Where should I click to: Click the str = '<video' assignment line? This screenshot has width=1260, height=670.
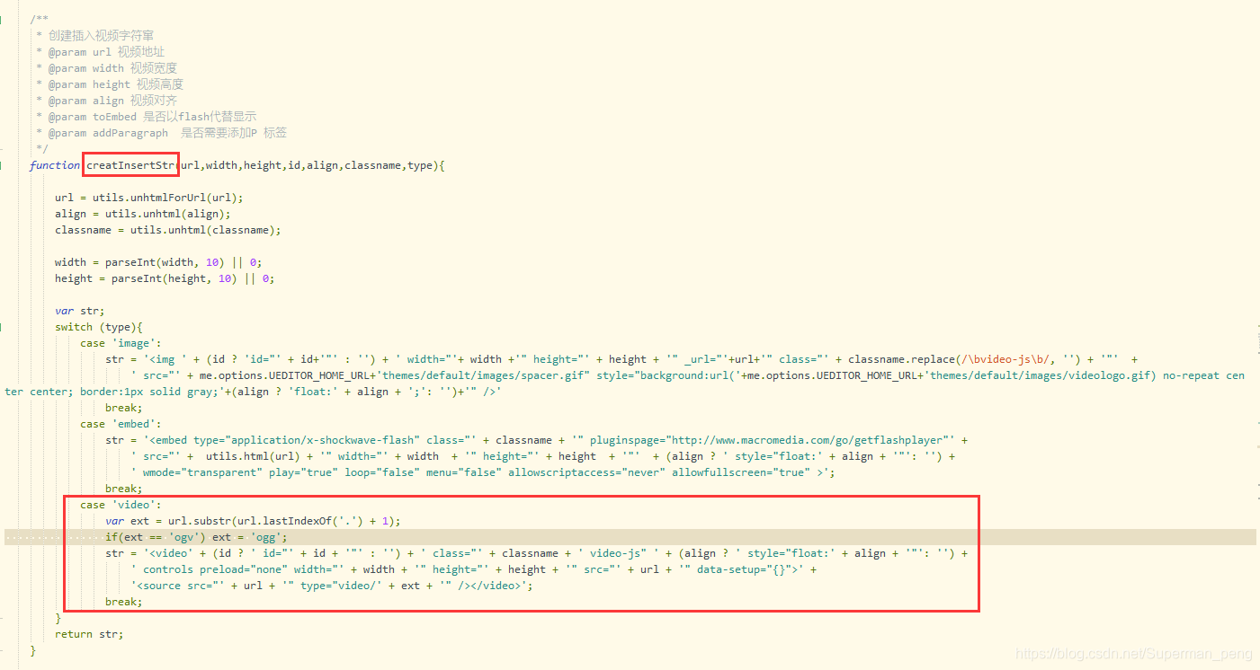537,553
